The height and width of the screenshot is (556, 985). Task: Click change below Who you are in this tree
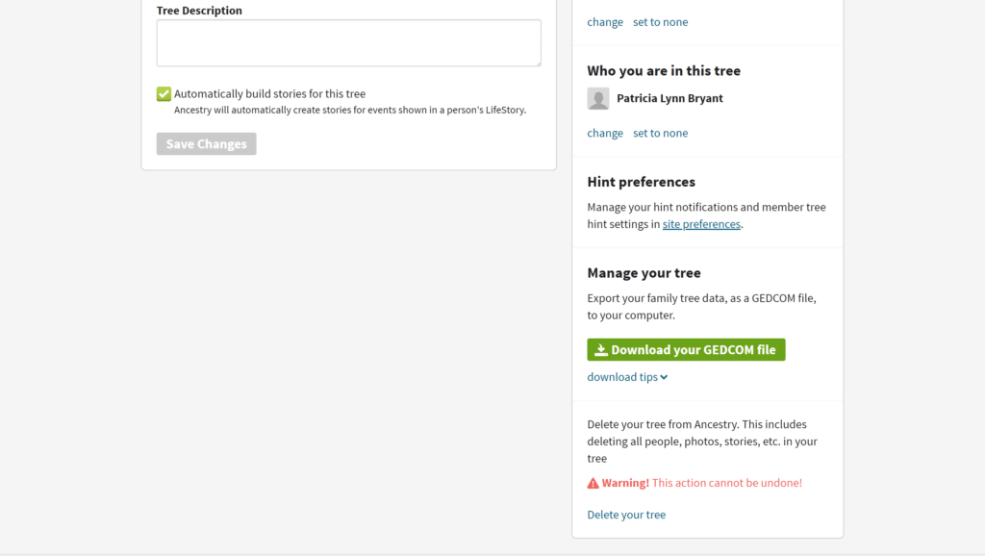coord(604,132)
